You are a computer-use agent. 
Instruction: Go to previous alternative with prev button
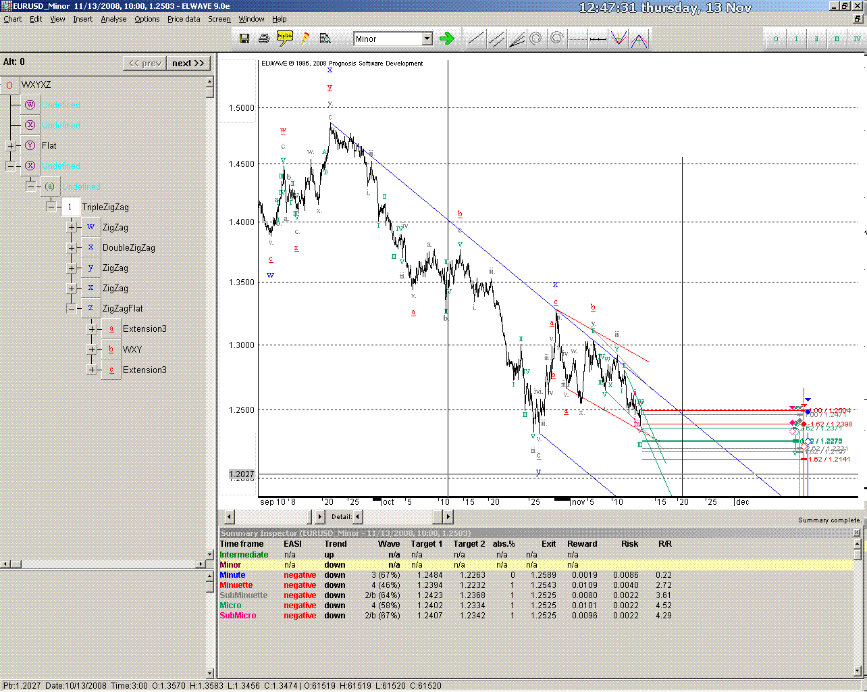click(x=144, y=63)
